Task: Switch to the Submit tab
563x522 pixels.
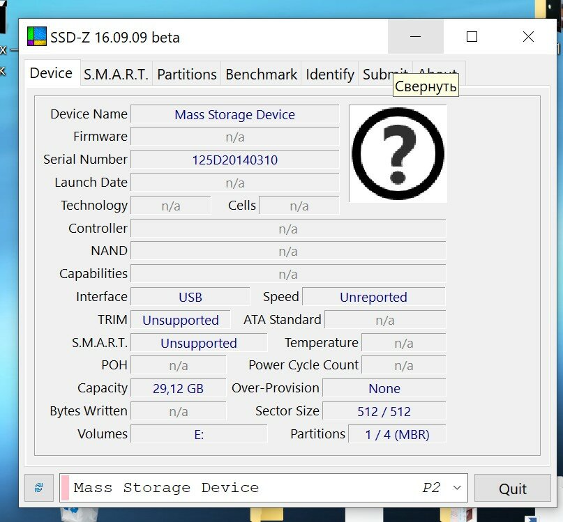Action: click(385, 75)
